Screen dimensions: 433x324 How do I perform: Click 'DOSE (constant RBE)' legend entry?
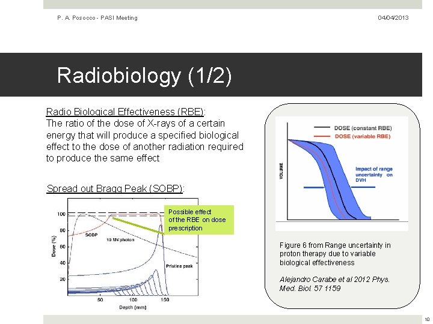click(x=363, y=128)
